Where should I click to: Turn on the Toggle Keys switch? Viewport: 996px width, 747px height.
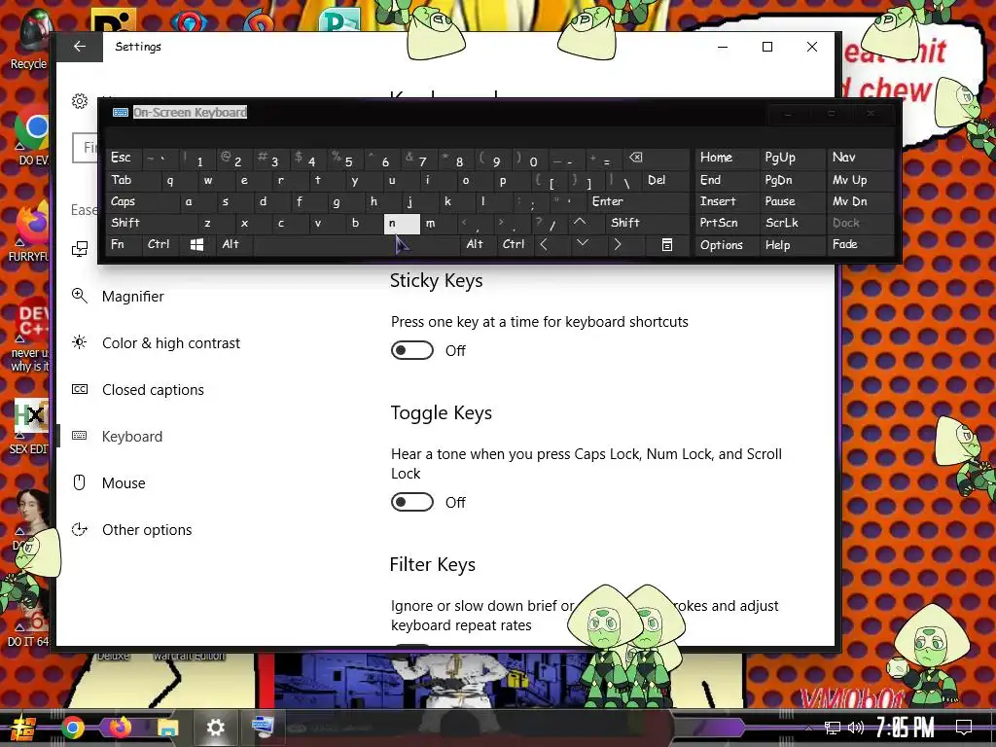click(412, 503)
